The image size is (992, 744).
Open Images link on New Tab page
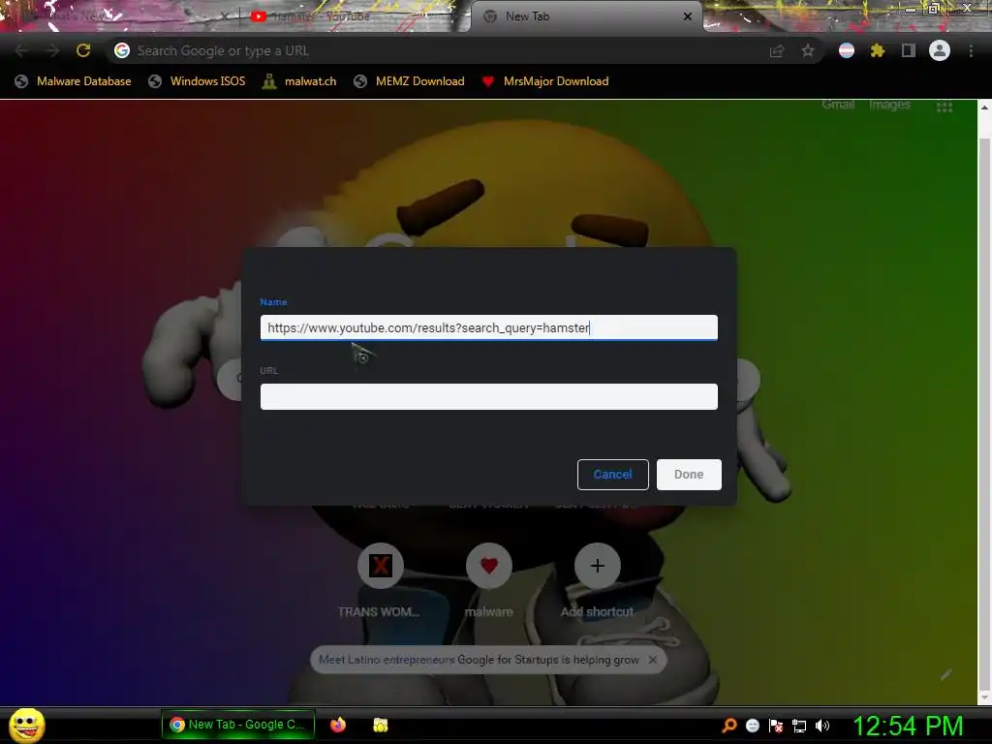[889, 105]
